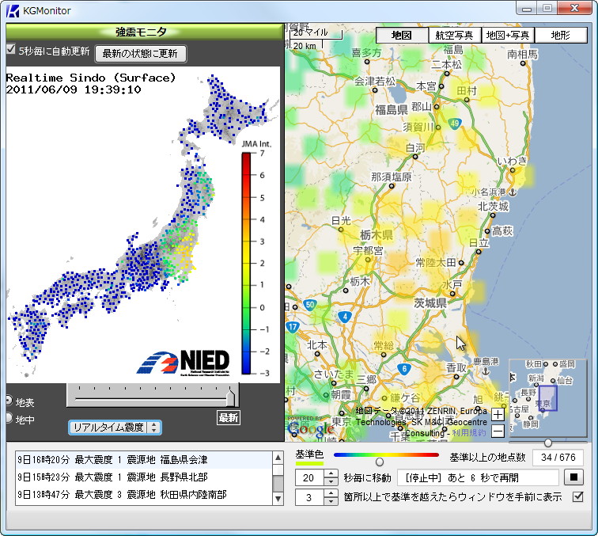This screenshot has width=598, height=536.
Task: Click the 鹿島港 anchor port icon
Action: tap(486, 371)
